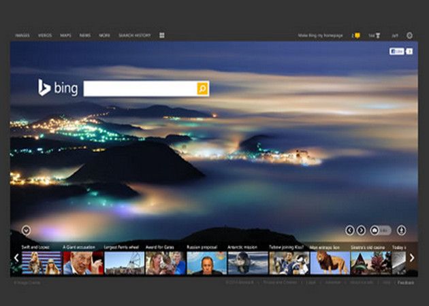The height and width of the screenshot is (306, 429).
Task: Click Make Bing my homepage link
Action: [x=321, y=35]
